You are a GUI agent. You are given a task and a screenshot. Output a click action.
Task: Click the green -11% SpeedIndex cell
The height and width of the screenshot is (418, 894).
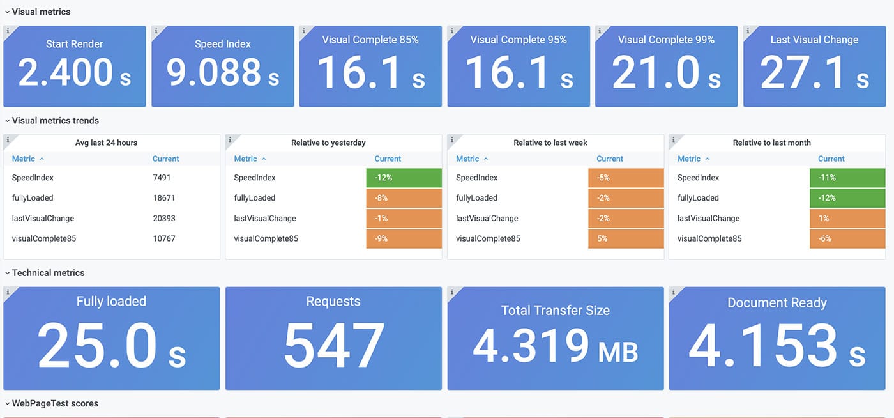(x=847, y=177)
